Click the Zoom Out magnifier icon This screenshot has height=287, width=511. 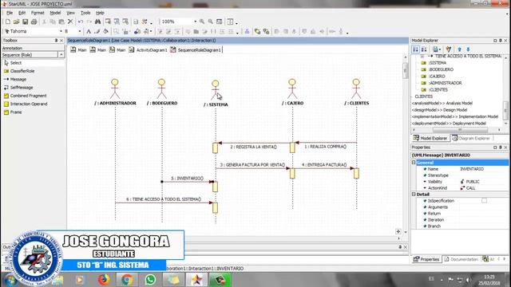(211, 22)
